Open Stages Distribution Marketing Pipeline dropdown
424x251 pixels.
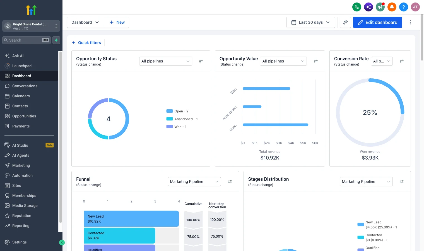(x=366, y=182)
